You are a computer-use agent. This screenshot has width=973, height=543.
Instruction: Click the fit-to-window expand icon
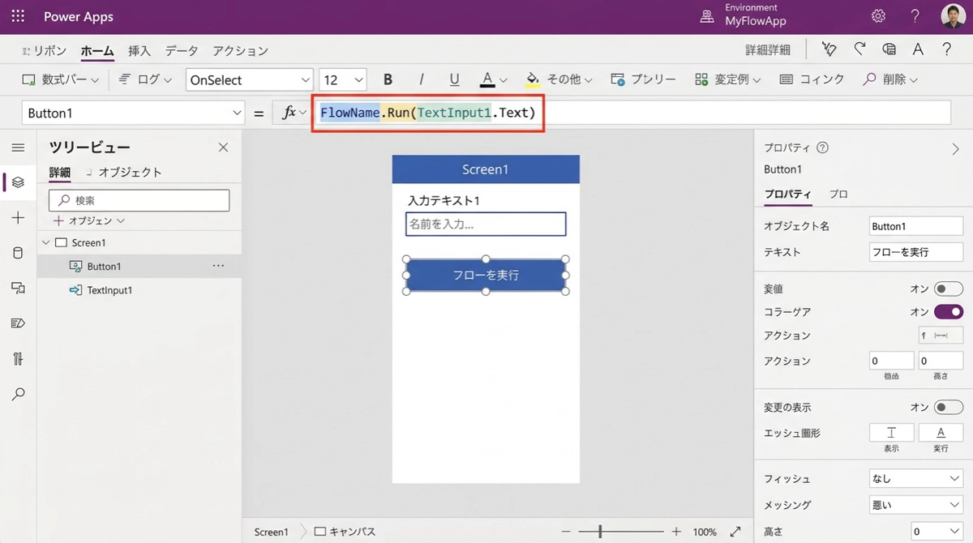click(x=735, y=532)
